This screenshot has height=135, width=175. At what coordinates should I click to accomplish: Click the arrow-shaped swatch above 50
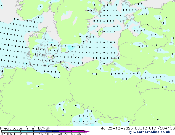(87, 131)
